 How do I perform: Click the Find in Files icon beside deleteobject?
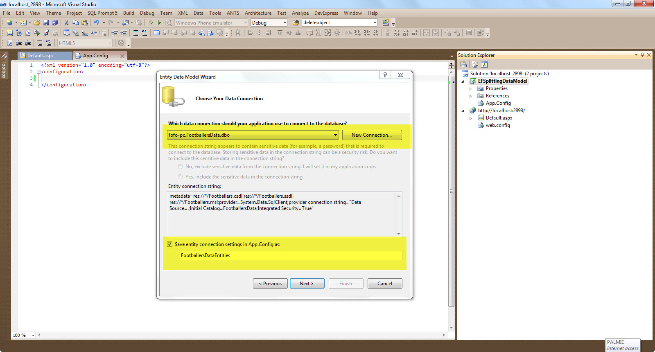296,23
